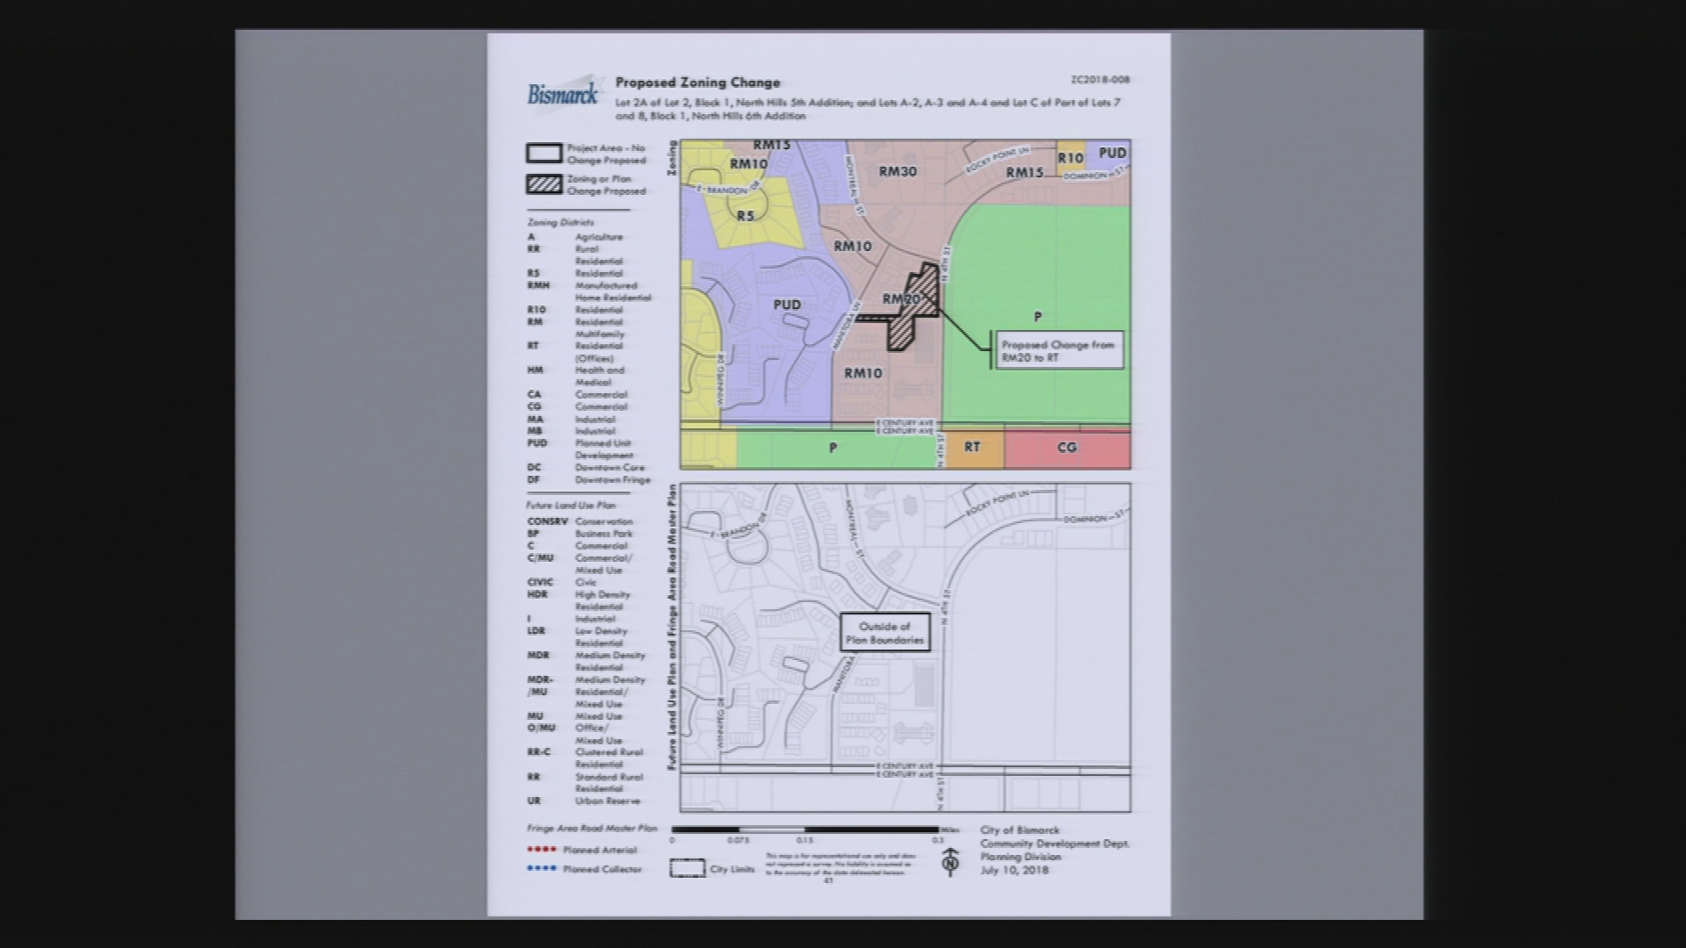Click the 'Dominion St' label on the lower map
This screenshot has height=948, width=1686.
[1094, 518]
